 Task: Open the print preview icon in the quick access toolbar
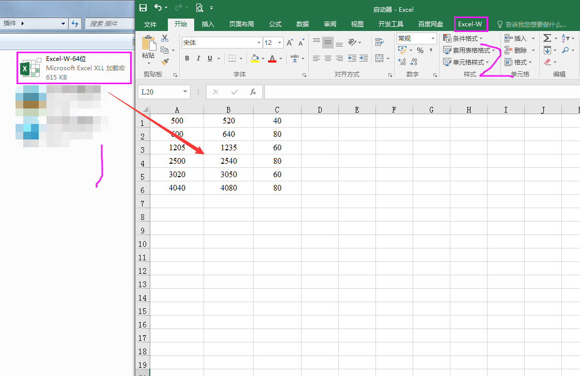coord(200,8)
